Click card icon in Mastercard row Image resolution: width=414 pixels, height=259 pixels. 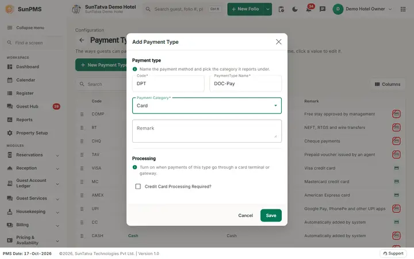(396, 181)
